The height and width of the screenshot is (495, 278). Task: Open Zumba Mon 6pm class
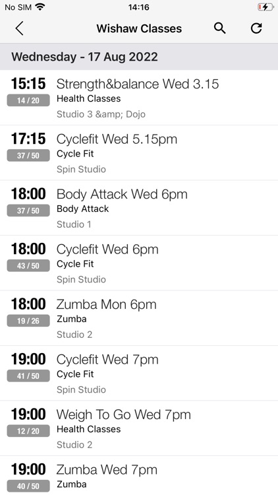139,318
